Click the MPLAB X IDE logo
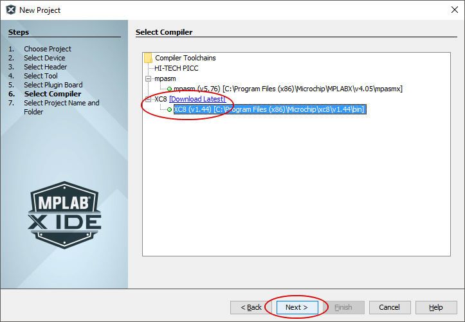The height and width of the screenshot is (322, 465). coord(65,215)
